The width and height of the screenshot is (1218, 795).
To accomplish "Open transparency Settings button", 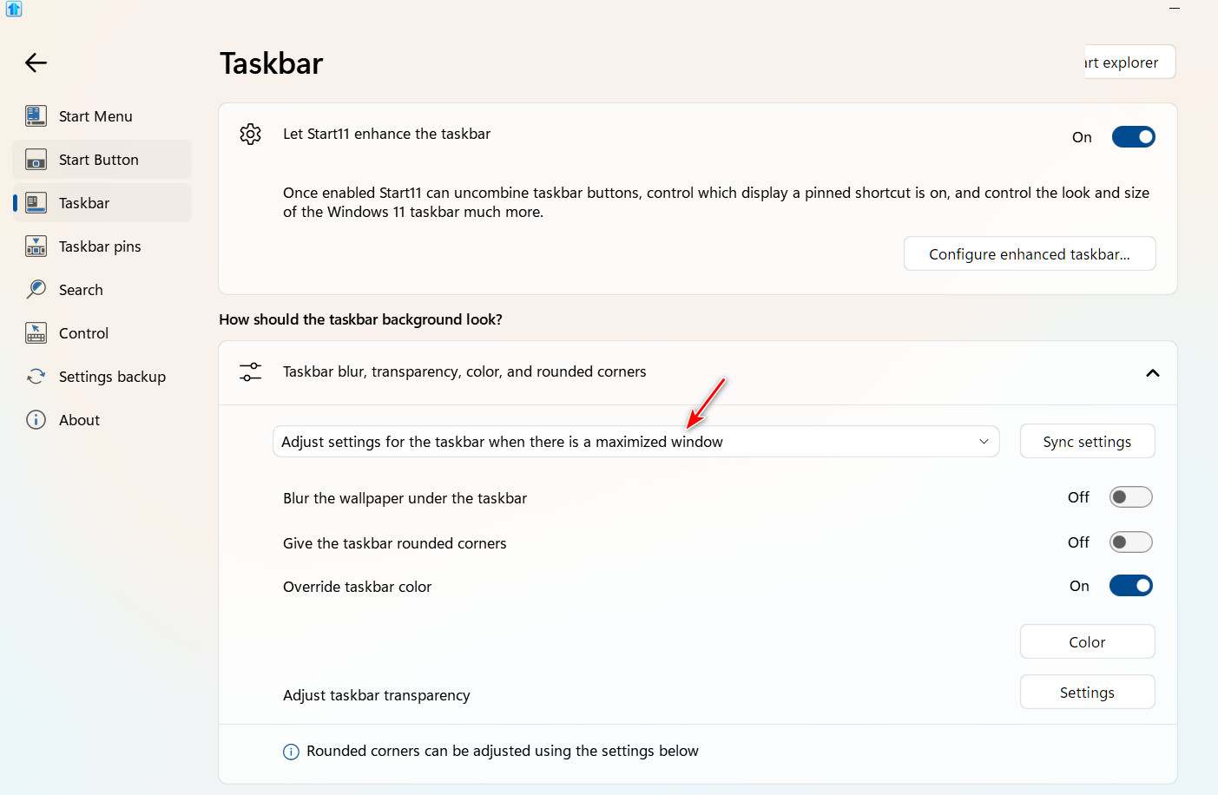I will click(1087, 693).
